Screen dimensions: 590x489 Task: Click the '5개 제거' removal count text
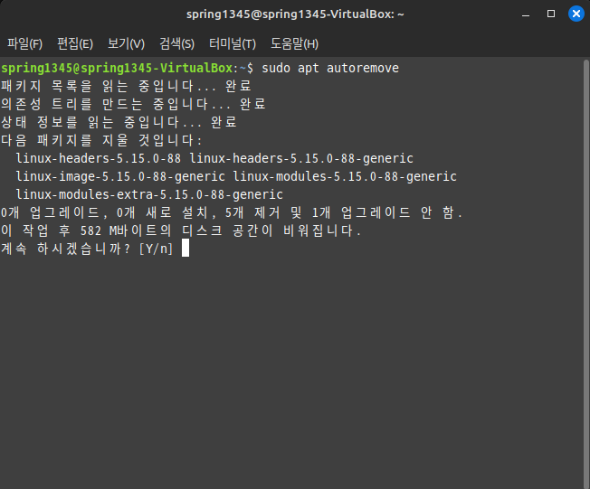(252, 212)
